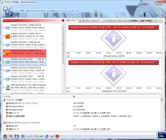
Task: Click the [y] axis label of Dhrystone chart
Action: tap(68, 56)
